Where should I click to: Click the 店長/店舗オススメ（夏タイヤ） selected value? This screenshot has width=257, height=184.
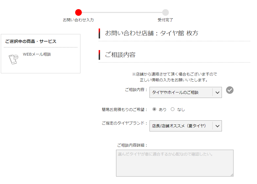click(179, 126)
